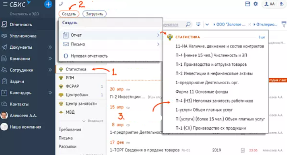Image resolution: width=287 pixels, height=155 pixels.
Task: Click the document icon next to Отчет
Action: 66,35
